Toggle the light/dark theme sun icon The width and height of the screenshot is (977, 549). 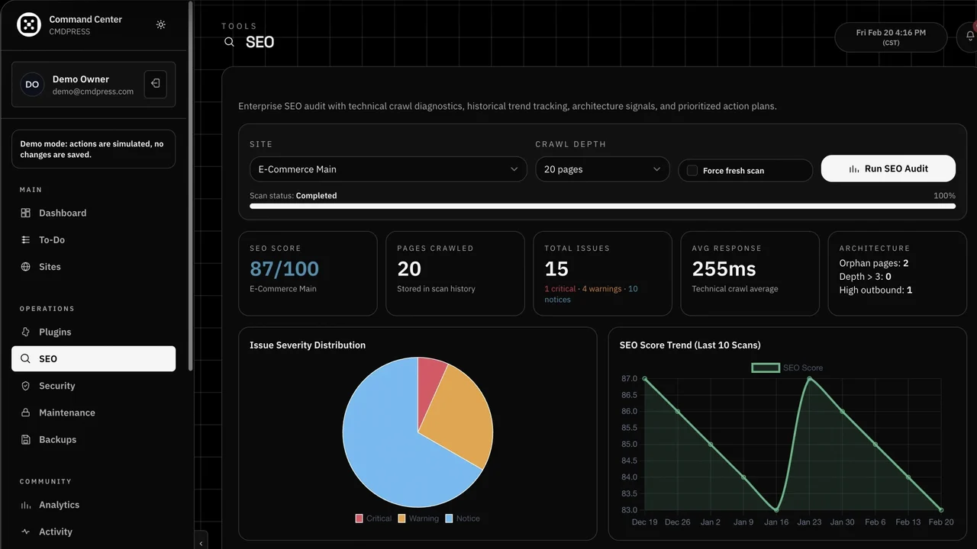(160, 24)
